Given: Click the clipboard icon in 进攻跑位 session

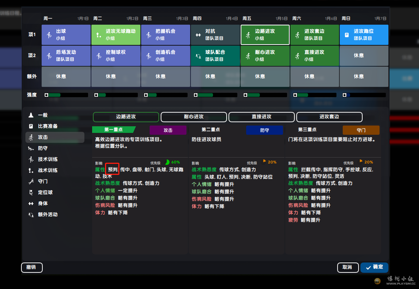Looking at the screenshot, I should tap(346, 35).
